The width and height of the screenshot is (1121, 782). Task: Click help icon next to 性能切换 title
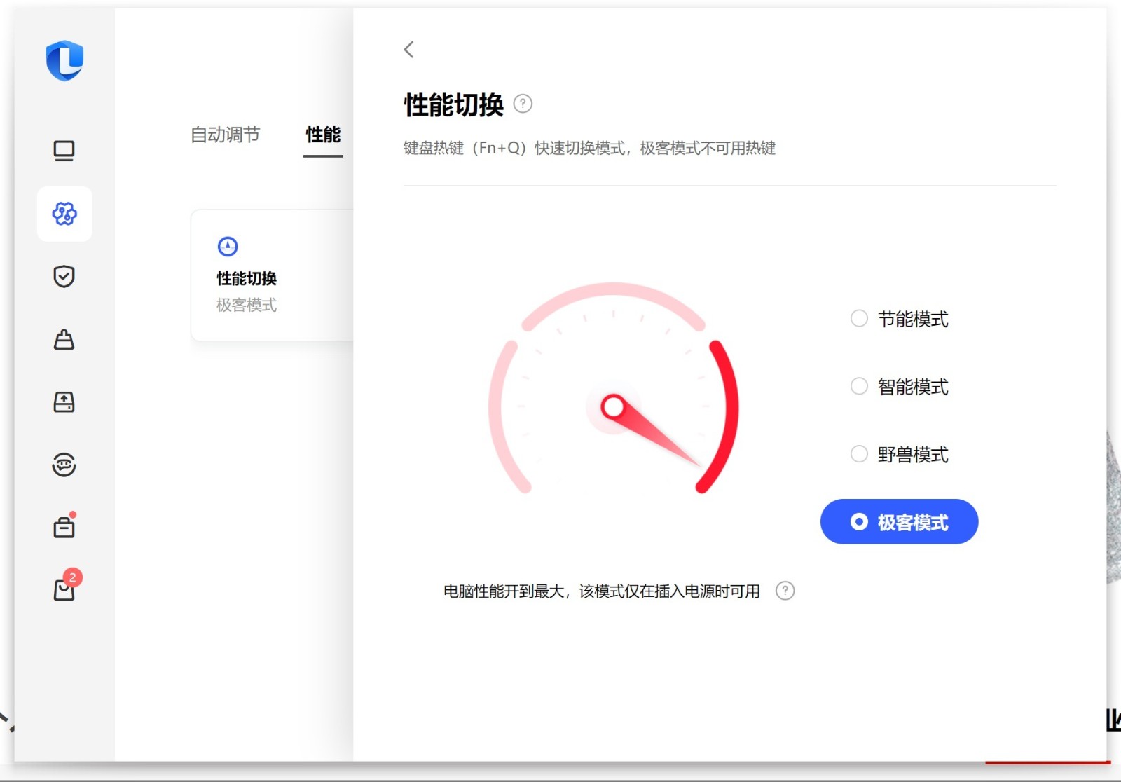coord(523,104)
